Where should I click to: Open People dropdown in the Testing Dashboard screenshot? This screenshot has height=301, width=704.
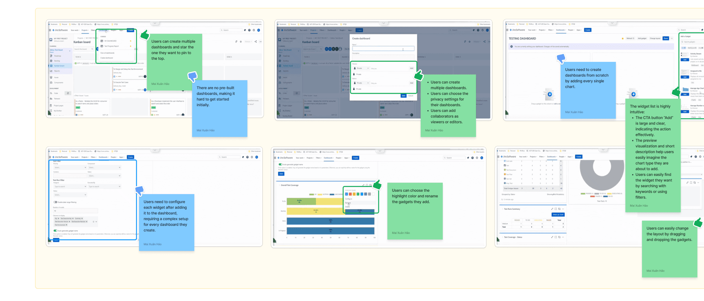[x=571, y=30]
